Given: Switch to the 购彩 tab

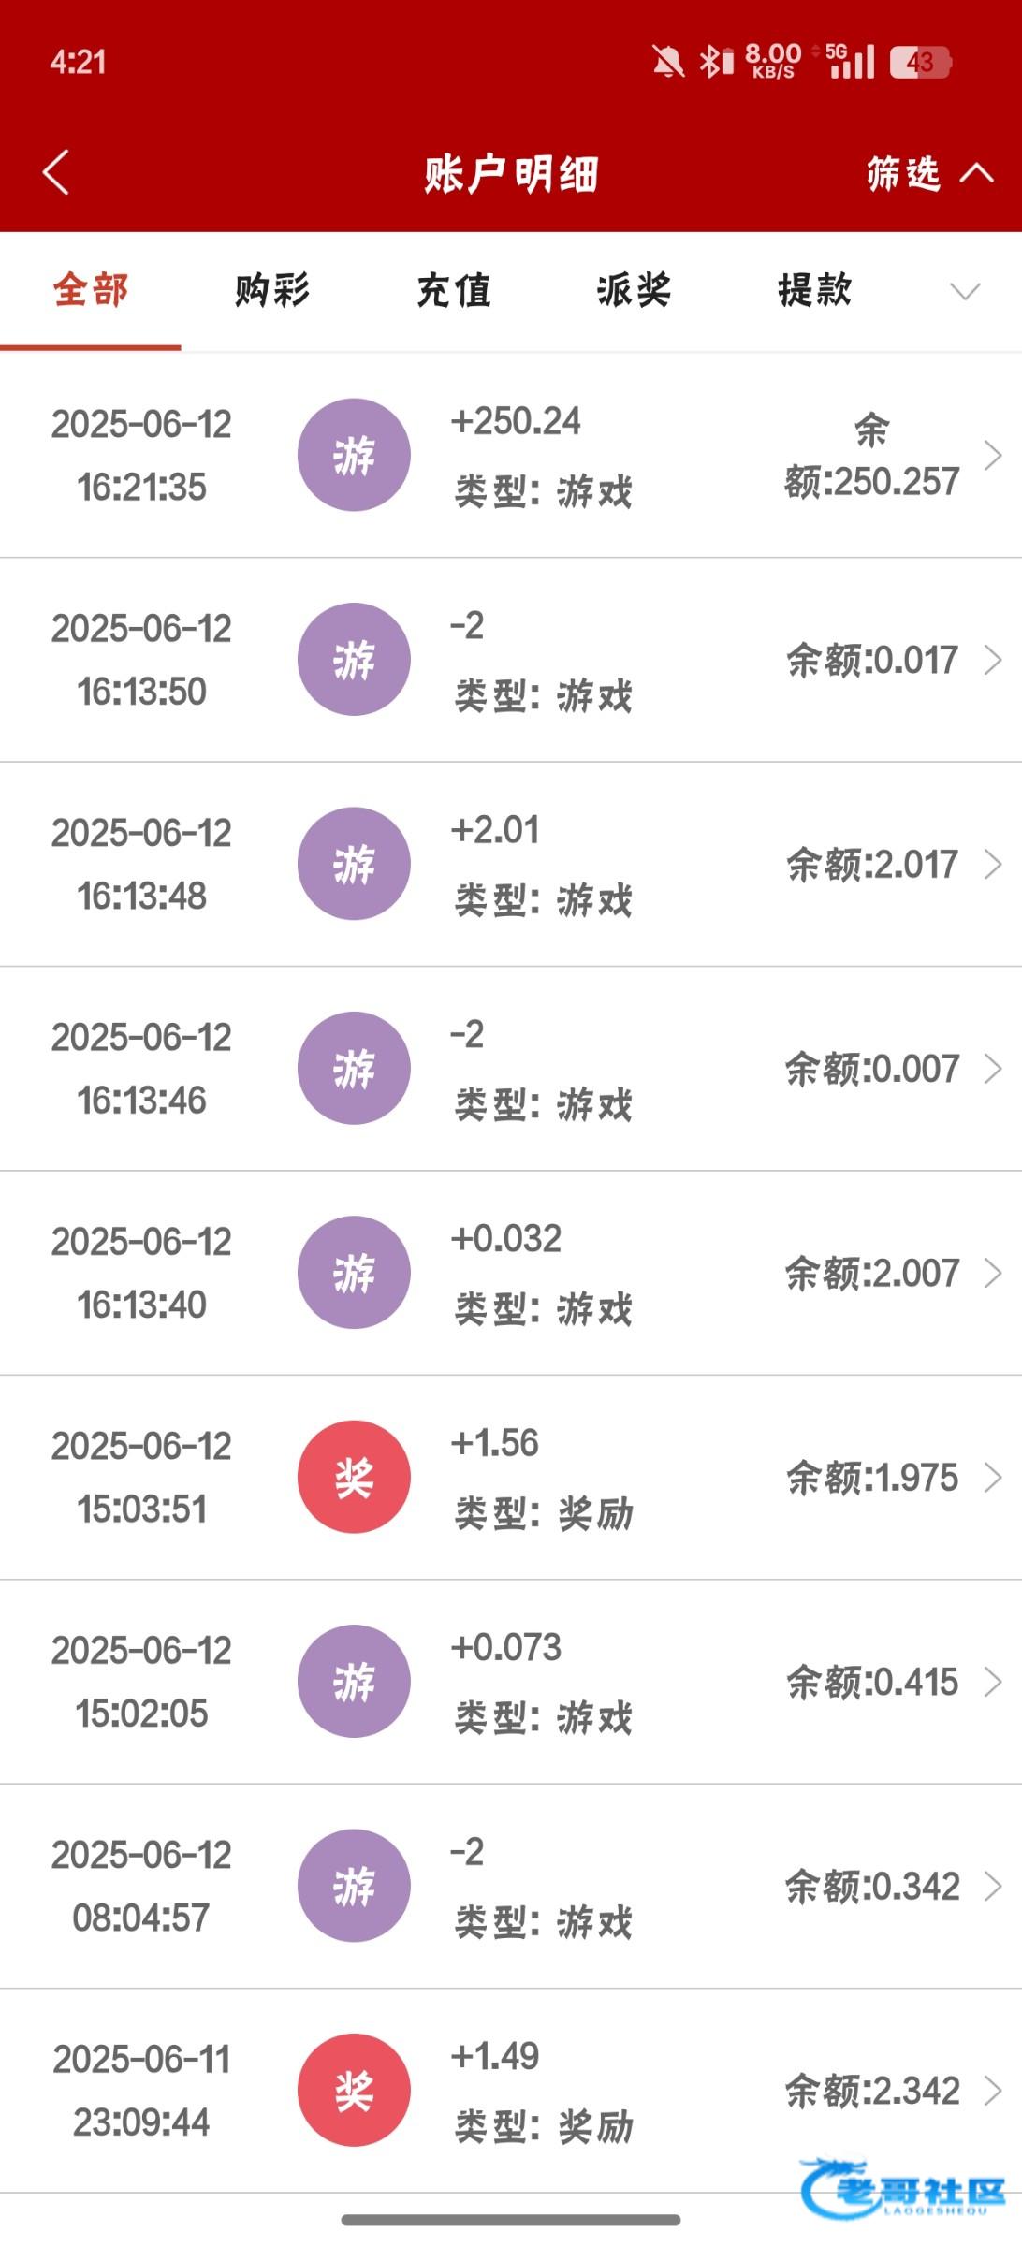Looking at the screenshot, I should point(272,291).
